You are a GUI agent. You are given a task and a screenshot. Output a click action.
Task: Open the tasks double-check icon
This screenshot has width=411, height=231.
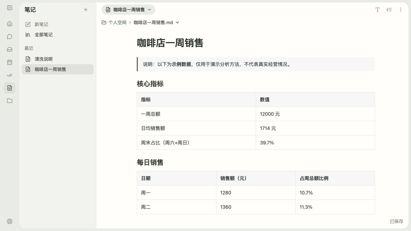[10, 75]
